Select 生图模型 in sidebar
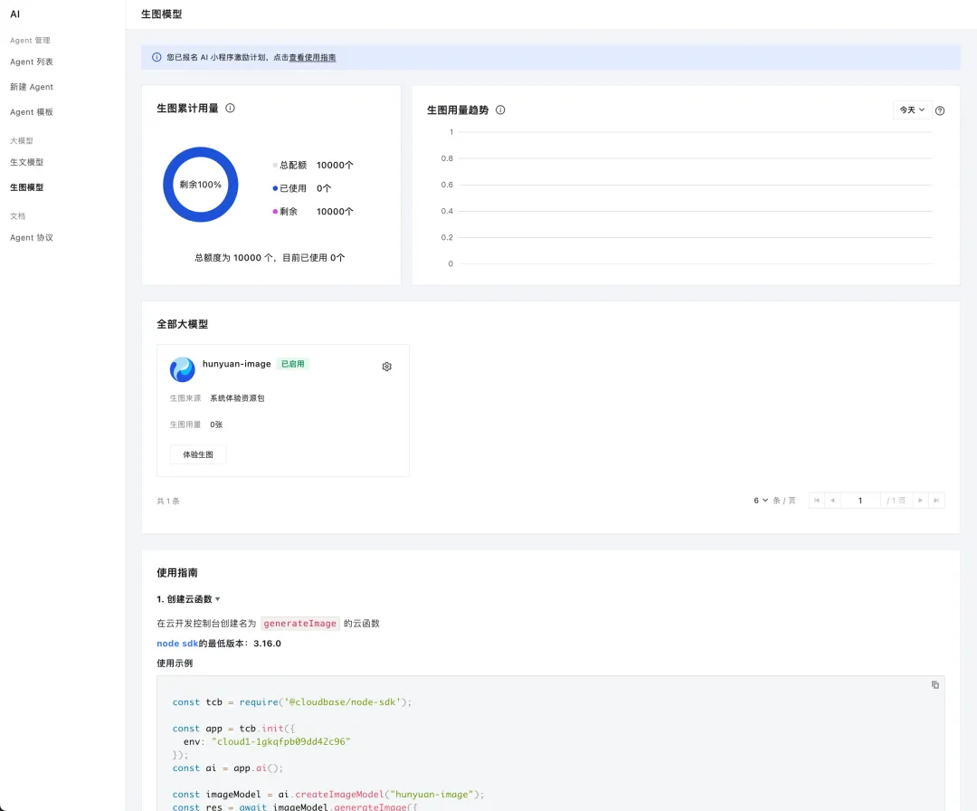This screenshot has height=811, width=977. [x=27, y=187]
